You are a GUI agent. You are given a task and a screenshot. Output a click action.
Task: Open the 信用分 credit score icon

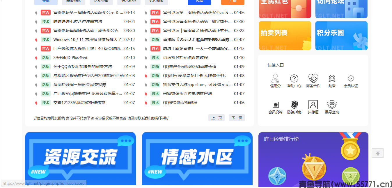coord(275,78)
